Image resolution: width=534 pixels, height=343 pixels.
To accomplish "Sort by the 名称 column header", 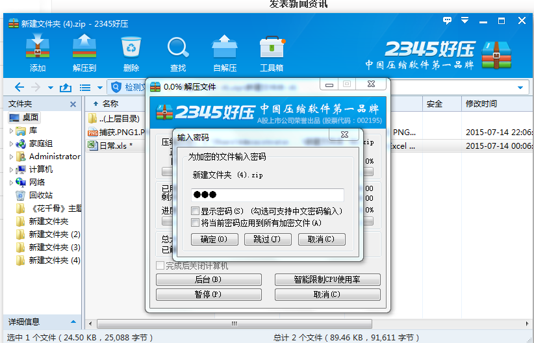I will 110,104.
